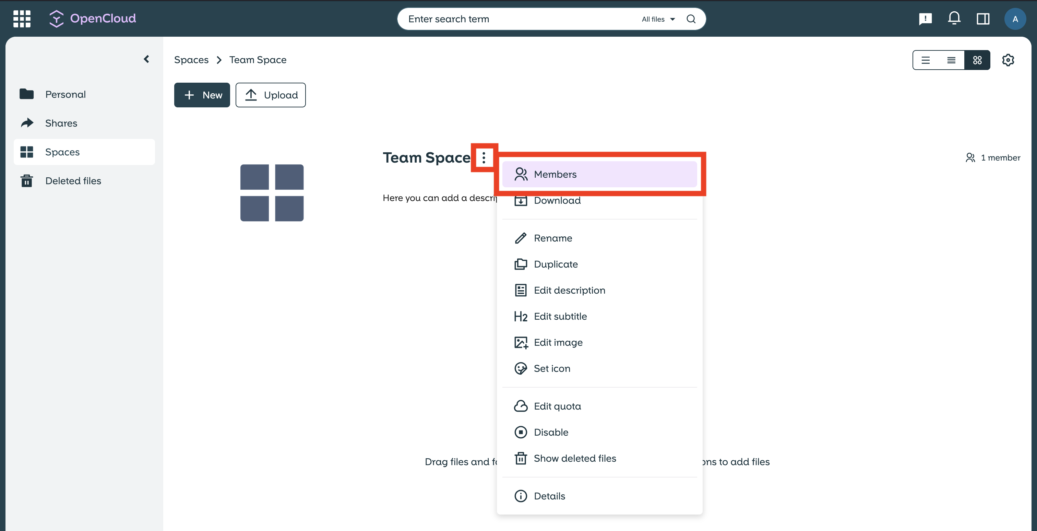The width and height of the screenshot is (1037, 531).
Task: Click the user avatar A
Action: [1015, 19]
